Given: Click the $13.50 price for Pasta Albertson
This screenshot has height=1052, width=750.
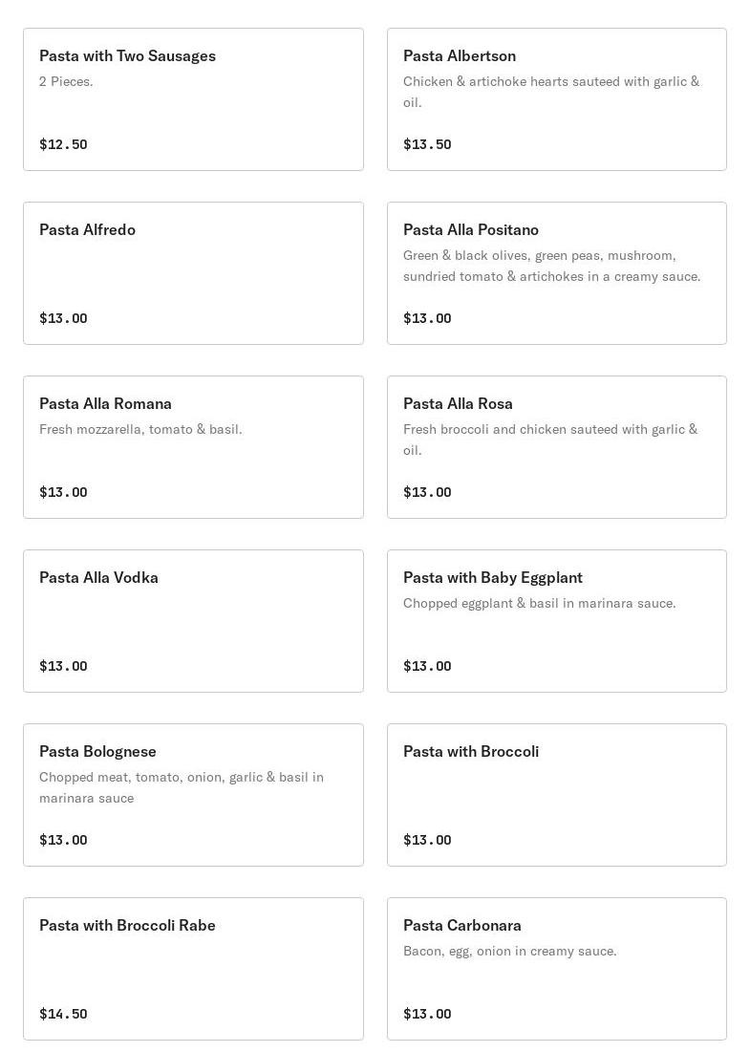Looking at the screenshot, I should pyautogui.click(x=427, y=145).
